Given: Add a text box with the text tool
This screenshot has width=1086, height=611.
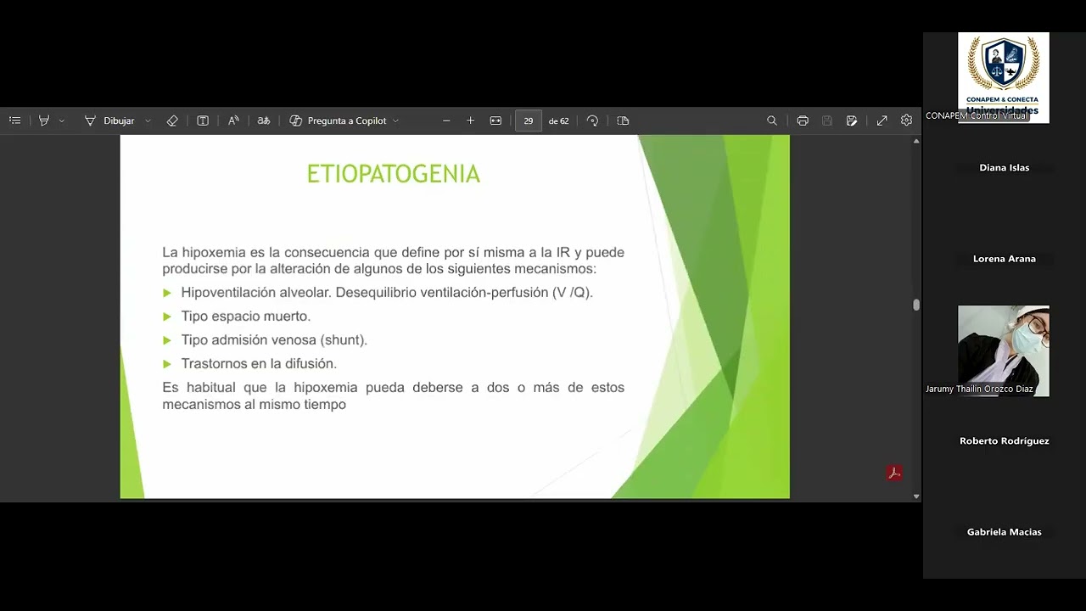Looking at the screenshot, I should [x=203, y=121].
